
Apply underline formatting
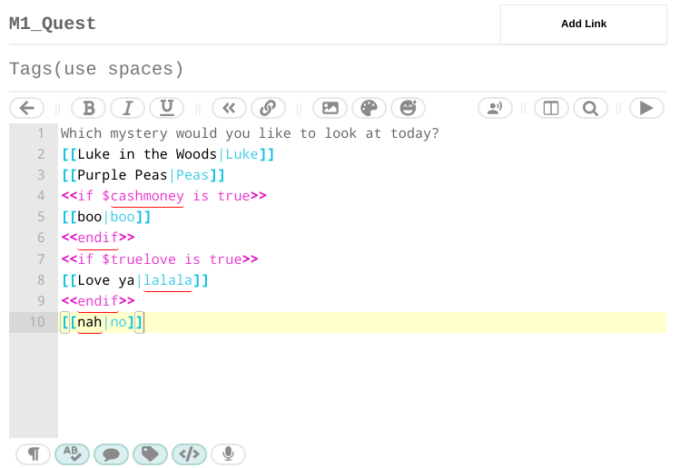tap(166, 108)
